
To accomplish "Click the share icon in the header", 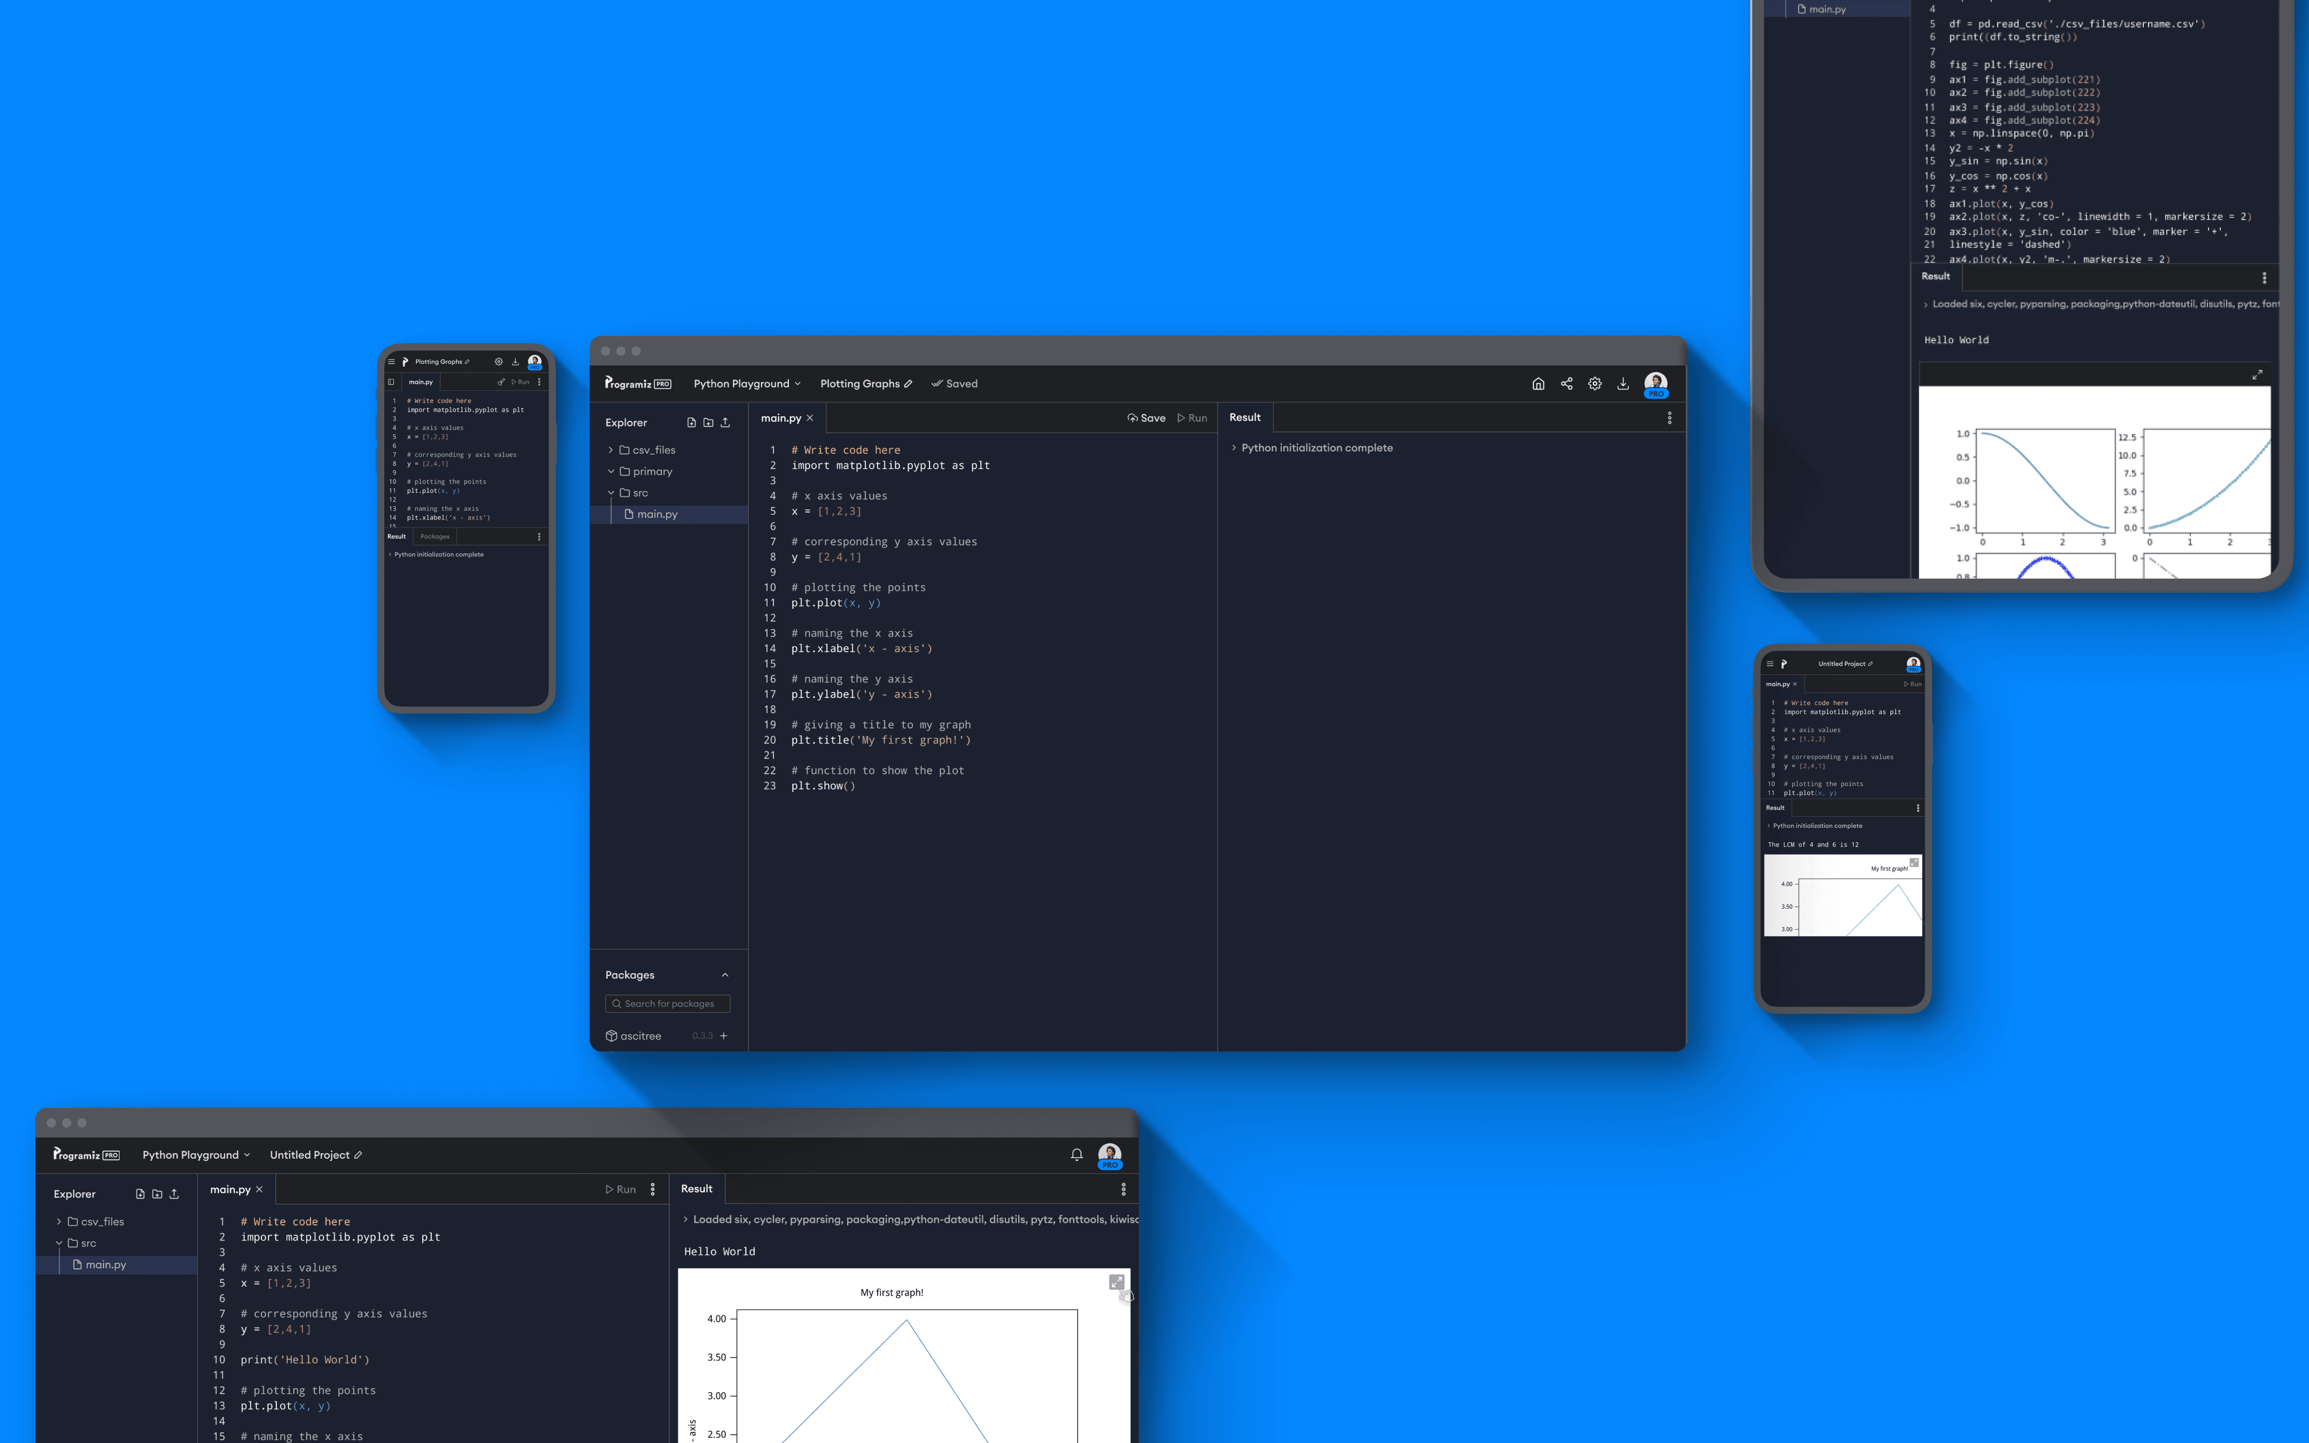I will tap(1566, 383).
